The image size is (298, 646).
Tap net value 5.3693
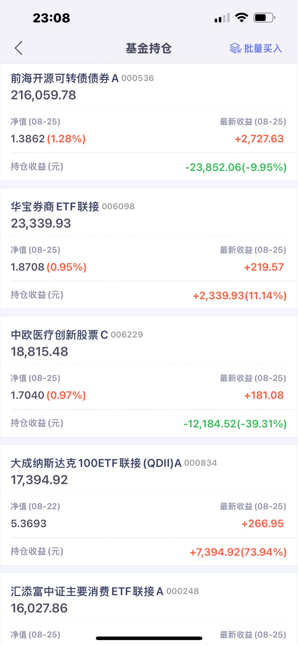tap(29, 524)
